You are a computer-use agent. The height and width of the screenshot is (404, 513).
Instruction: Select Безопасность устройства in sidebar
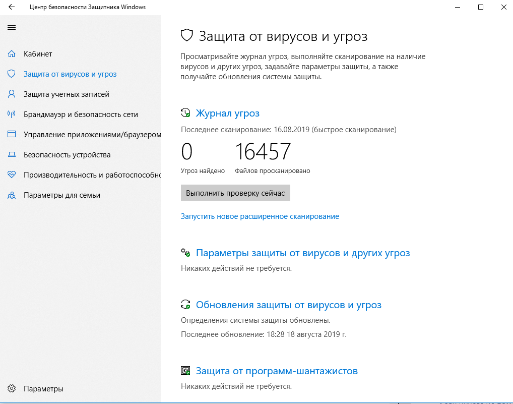coord(67,155)
